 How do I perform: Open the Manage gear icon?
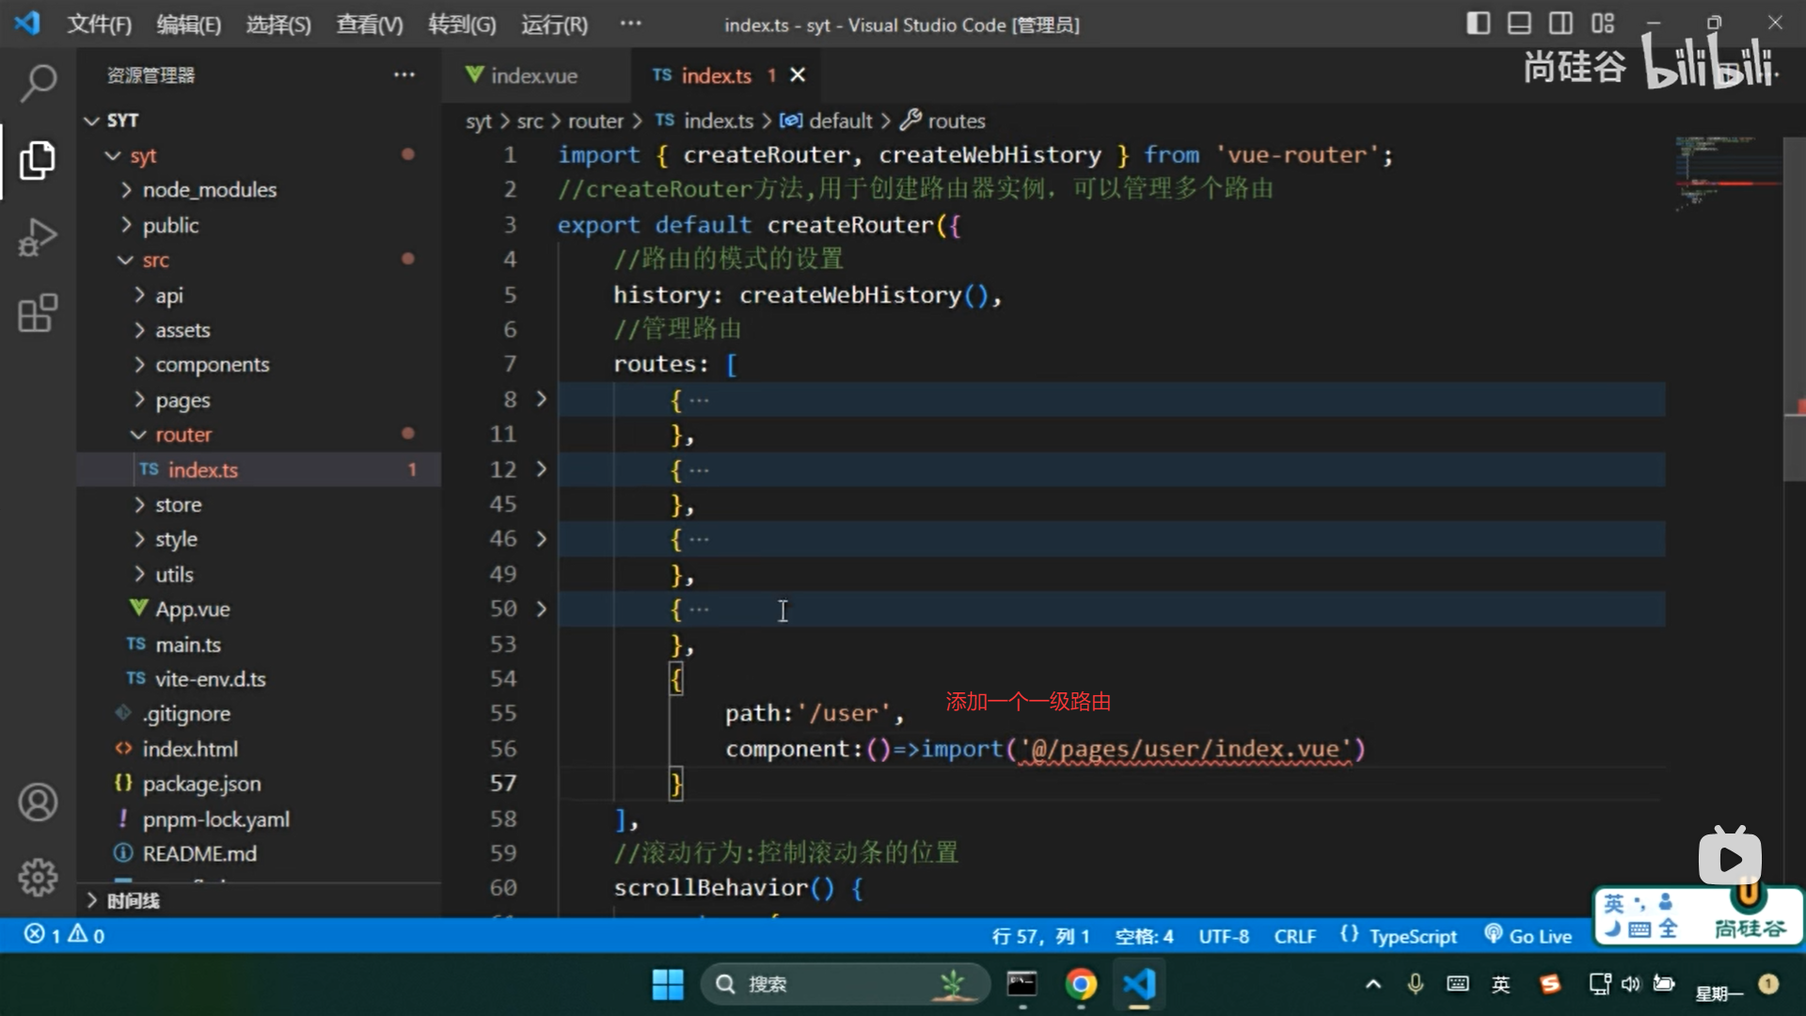pos(38,877)
